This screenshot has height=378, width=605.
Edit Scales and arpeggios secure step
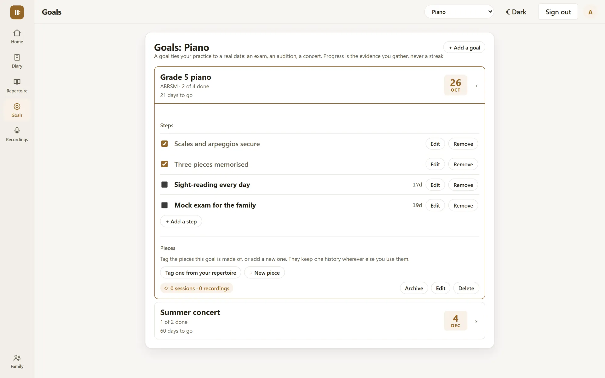pos(435,144)
